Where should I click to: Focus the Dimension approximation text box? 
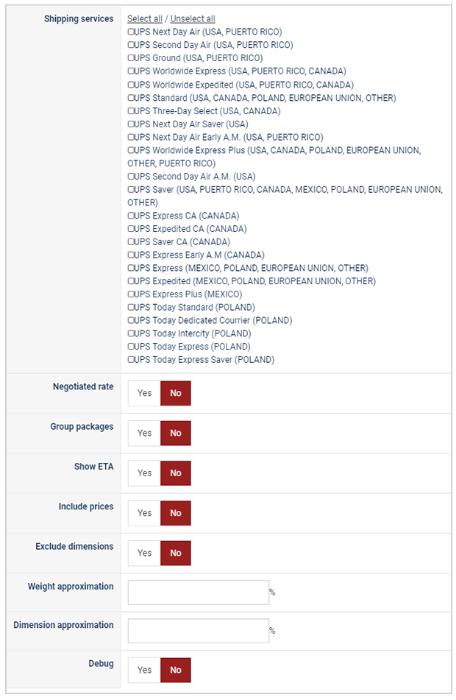198,631
